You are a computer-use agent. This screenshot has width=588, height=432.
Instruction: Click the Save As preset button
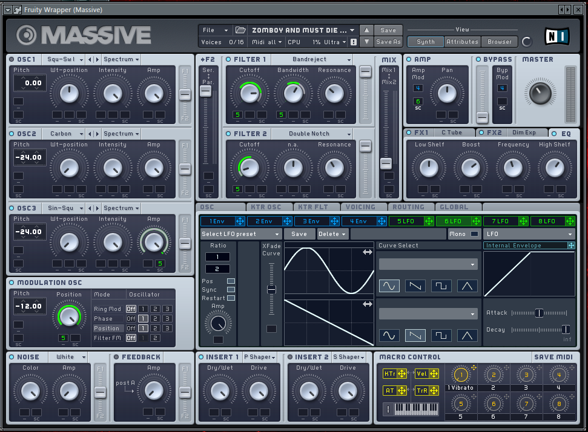[388, 42]
